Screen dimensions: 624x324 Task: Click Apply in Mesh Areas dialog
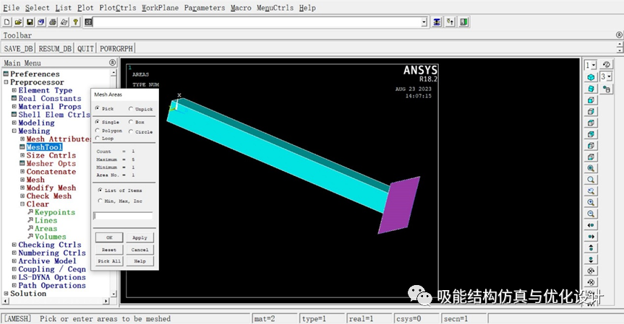(x=140, y=237)
